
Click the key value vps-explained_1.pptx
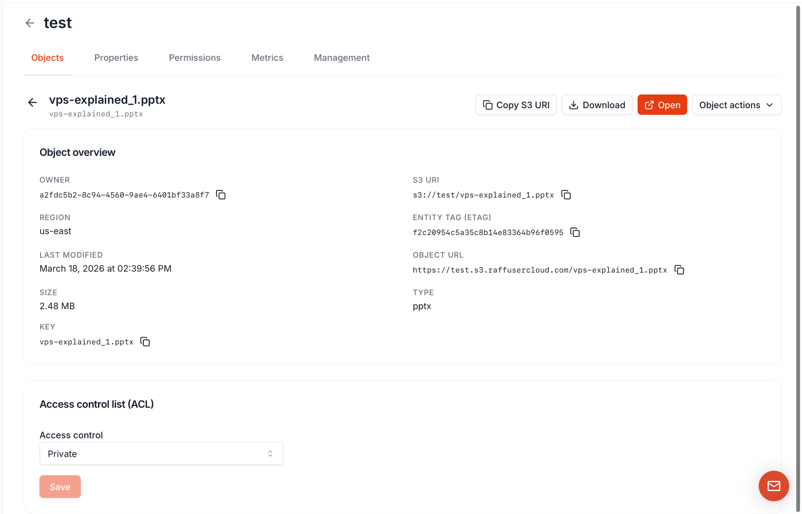[x=87, y=342]
